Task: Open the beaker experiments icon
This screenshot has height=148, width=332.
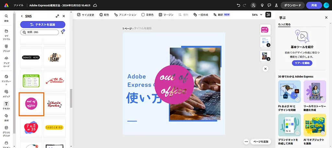Action: 276,5
